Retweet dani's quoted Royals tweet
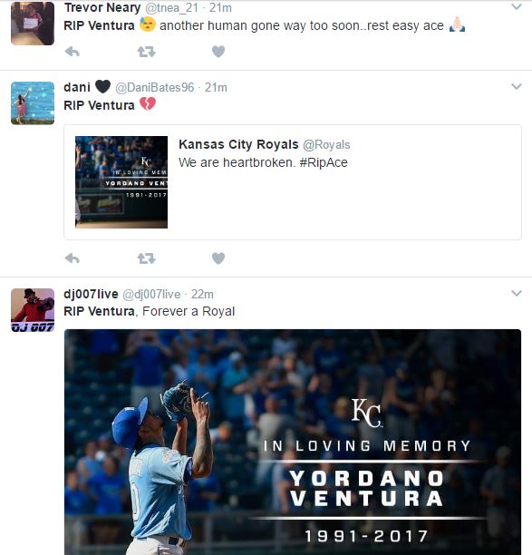The width and height of the screenshot is (532, 555). pyautogui.click(x=146, y=258)
